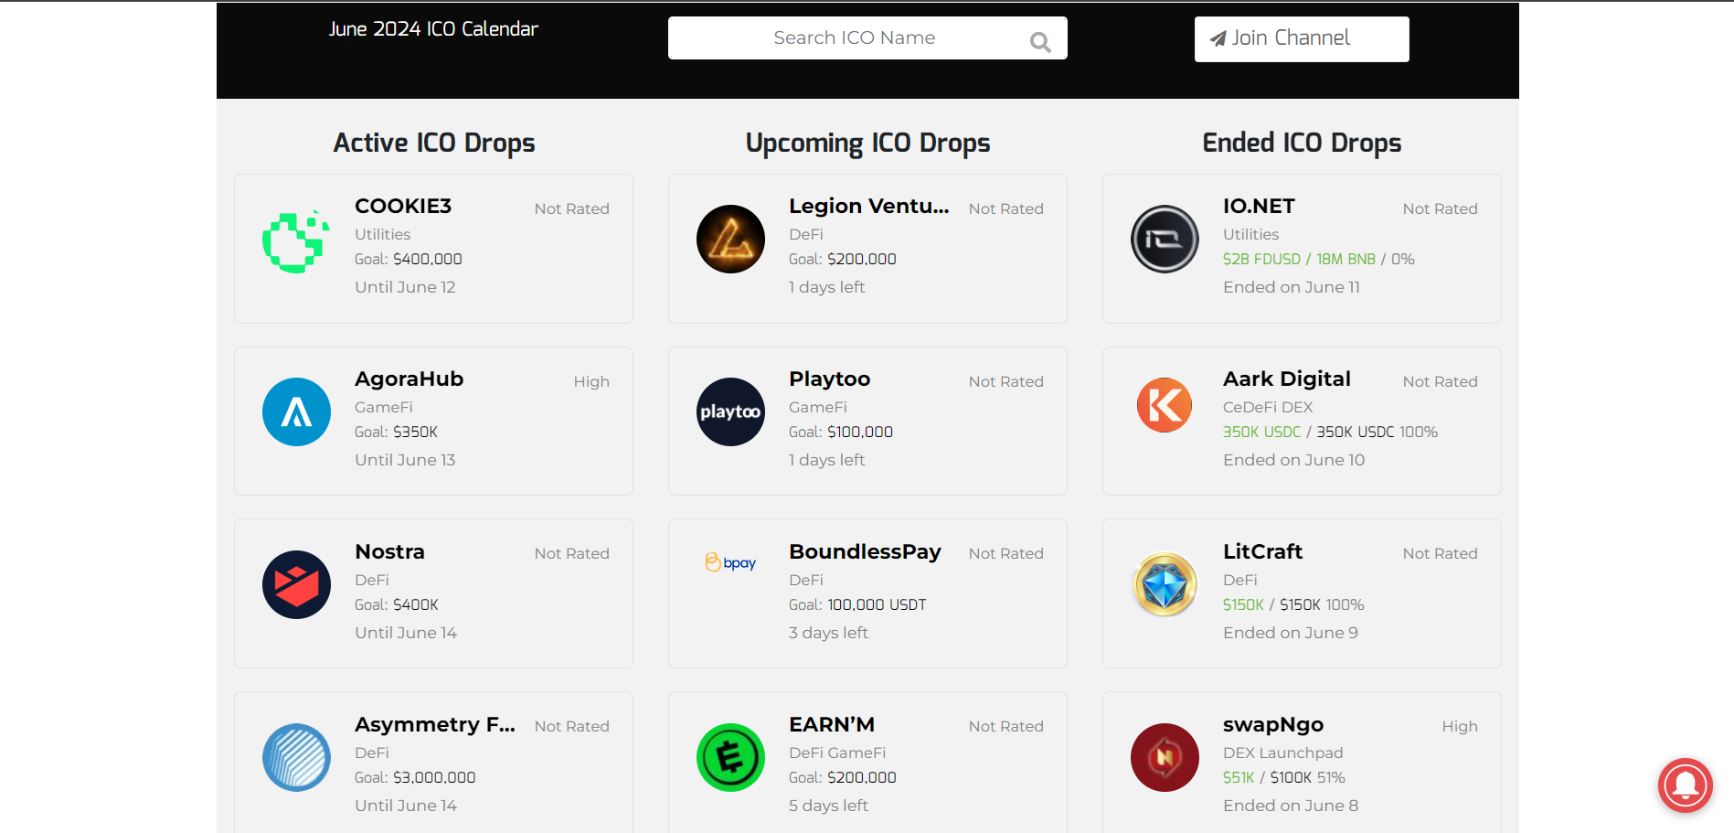The height and width of the screenshot is (833, 1734).
Task: Click "Ended on June 9" on LitCraft card
Action: click(x=1291, y=633)
